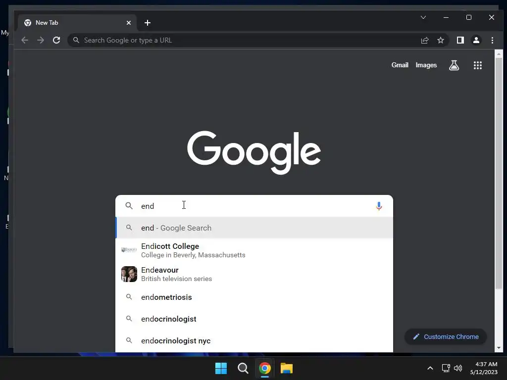Choose Endicott College suggestion
The image size is (507, 380).
pyautogui.click(x=254, y=250)
